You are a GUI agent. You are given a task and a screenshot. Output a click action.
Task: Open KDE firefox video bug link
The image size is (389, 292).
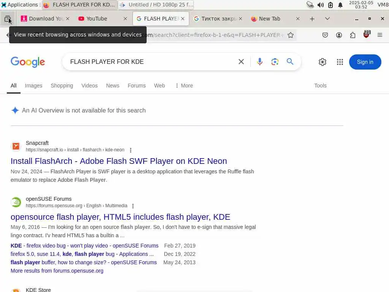pyautogui.click(x=84, y=246)
